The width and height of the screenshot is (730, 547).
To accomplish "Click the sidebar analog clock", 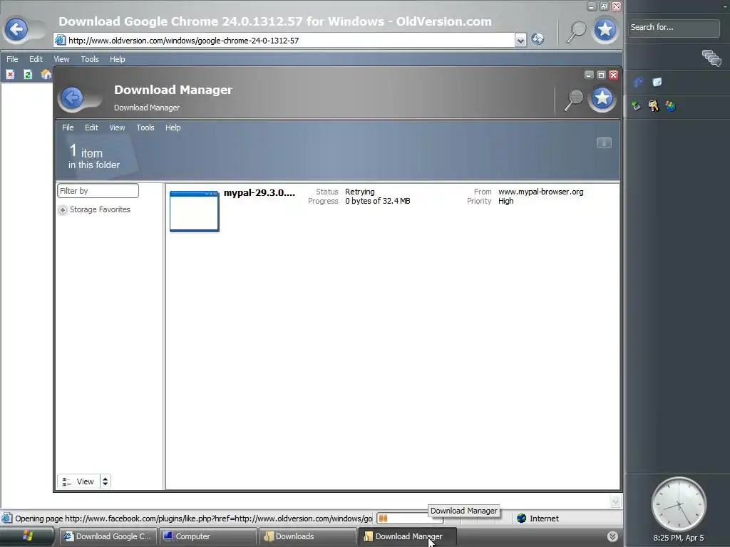I will tap(679, 505).
